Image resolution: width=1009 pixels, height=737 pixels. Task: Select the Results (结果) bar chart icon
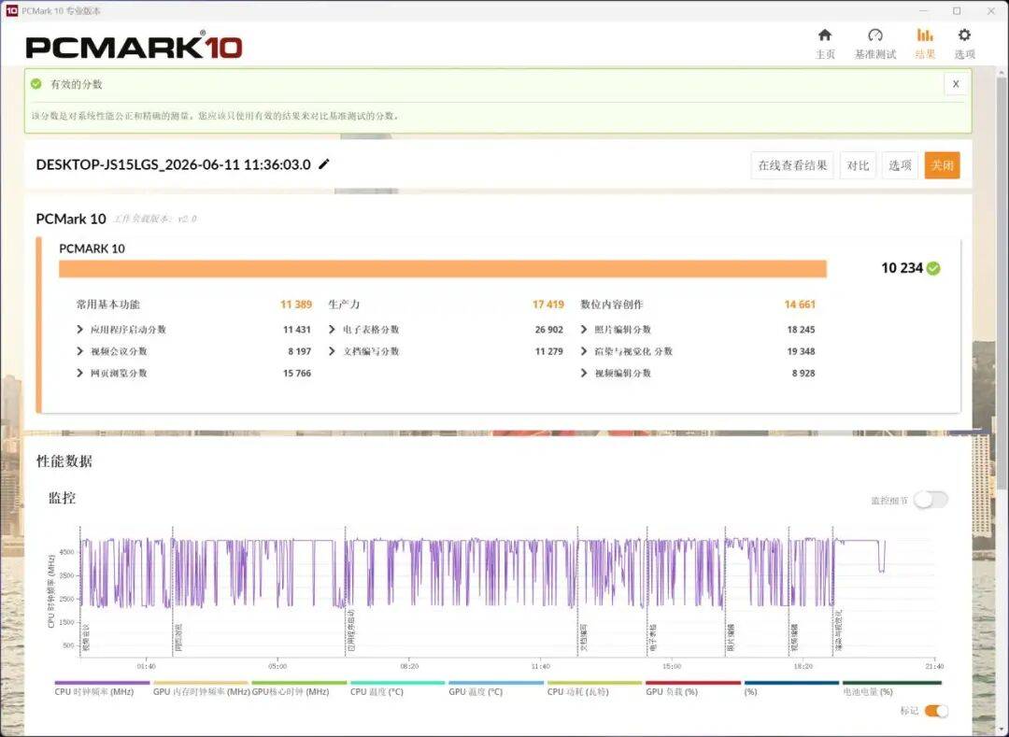pos(925,35)
